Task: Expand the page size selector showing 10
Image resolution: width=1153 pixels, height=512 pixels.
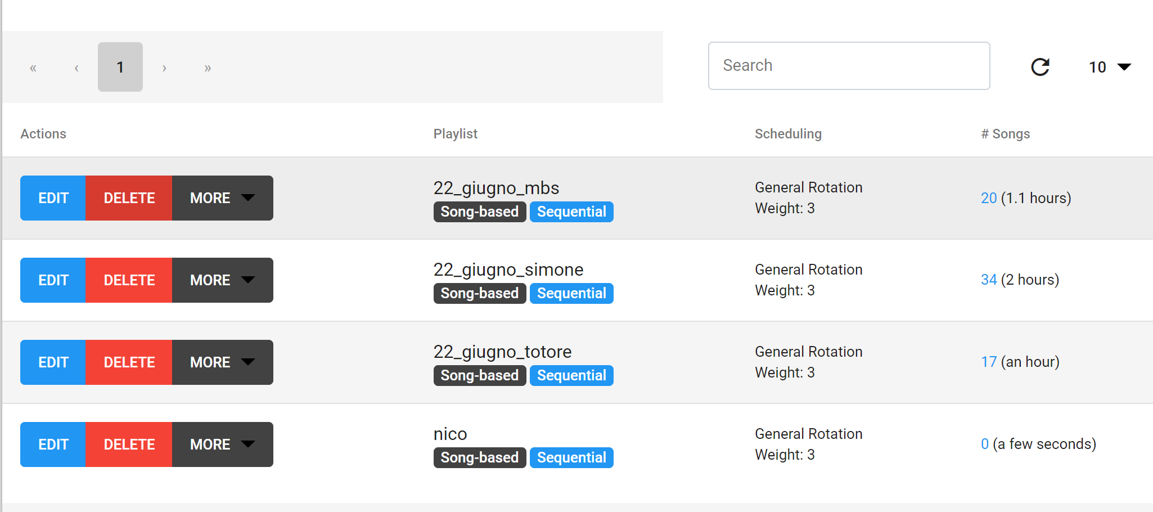Action: pyautogui.click(x=1109, y=67)
